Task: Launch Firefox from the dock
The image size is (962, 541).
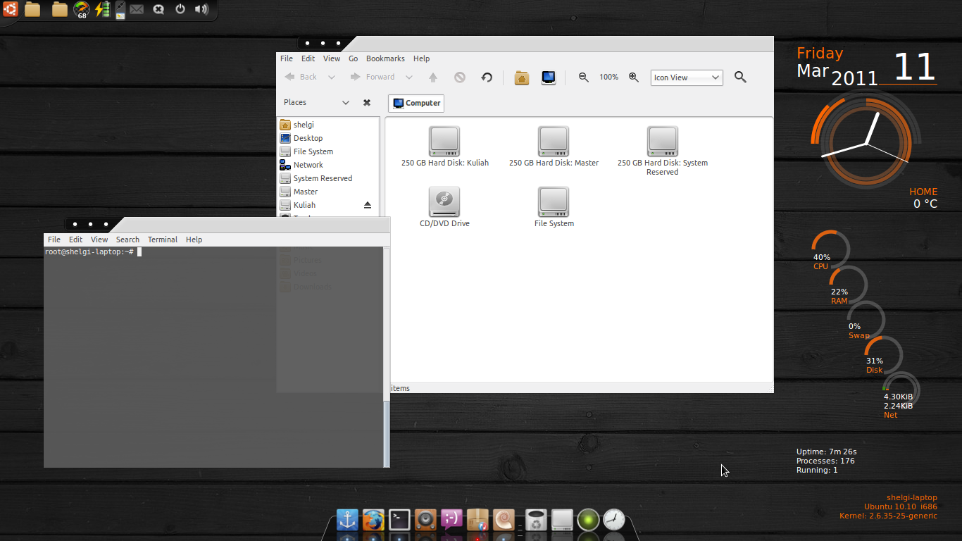Action: 373,521
